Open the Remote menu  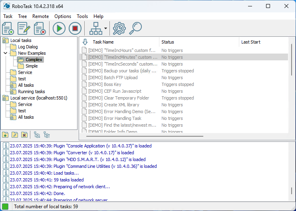click(41, 16)
